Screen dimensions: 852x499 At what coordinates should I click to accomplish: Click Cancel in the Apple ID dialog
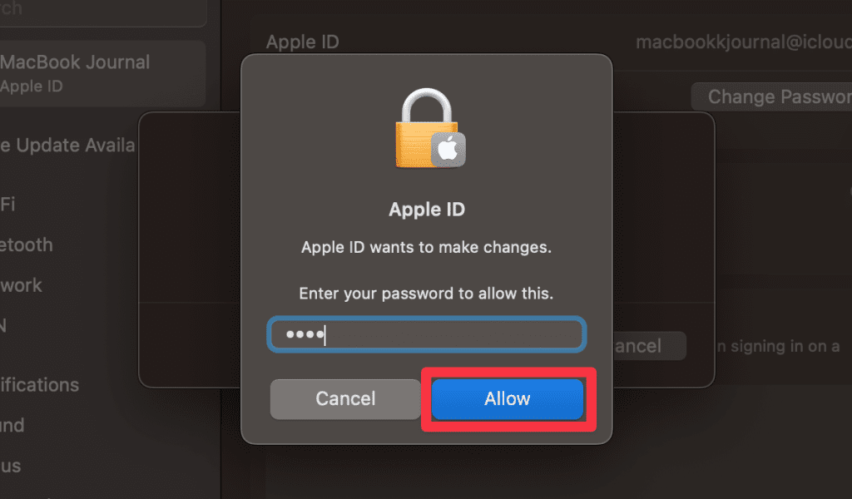point(345,399)
